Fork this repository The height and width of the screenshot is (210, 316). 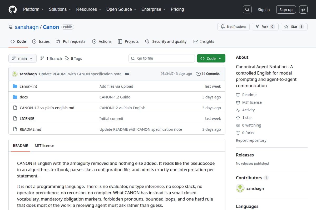click(265, 27)
